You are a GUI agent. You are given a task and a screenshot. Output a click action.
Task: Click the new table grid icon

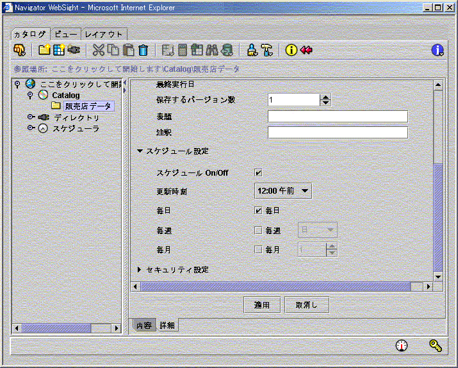(60, 50)
